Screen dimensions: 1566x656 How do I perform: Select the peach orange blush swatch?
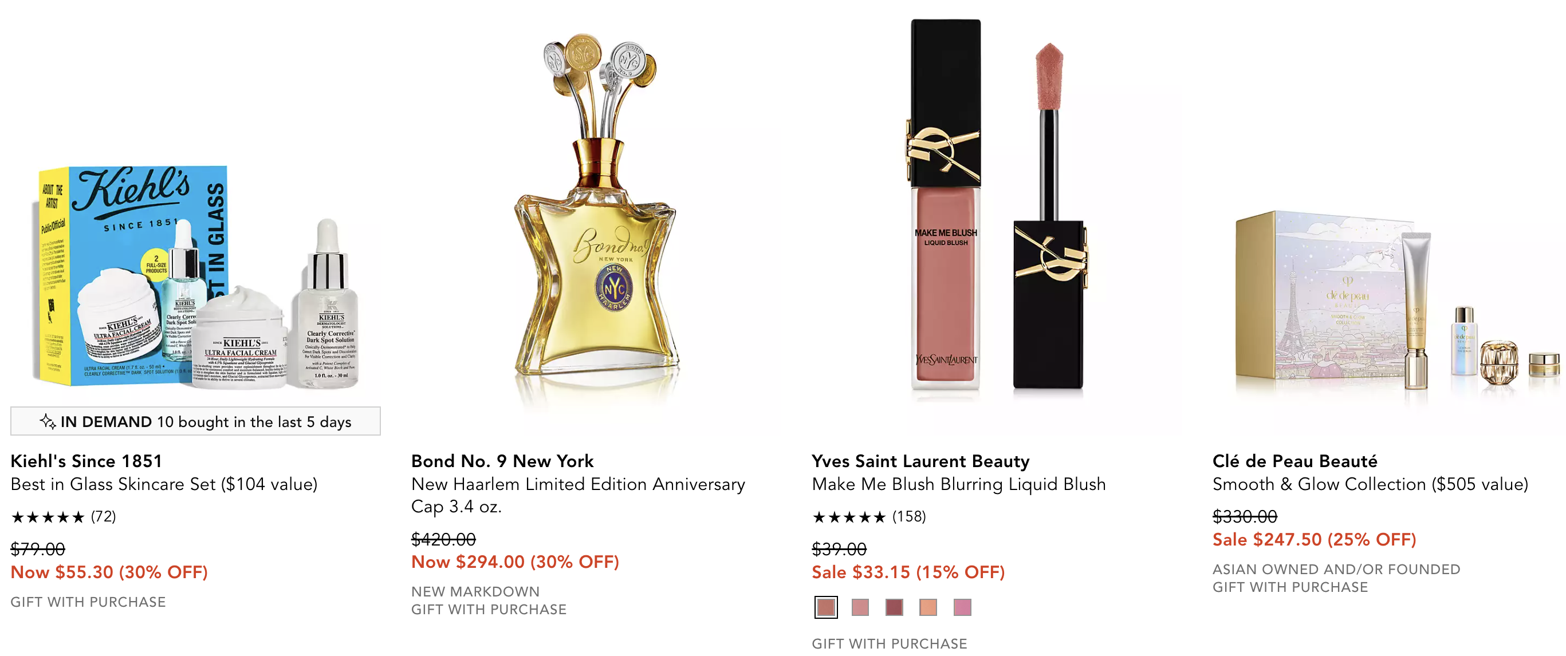click(928, 607)
